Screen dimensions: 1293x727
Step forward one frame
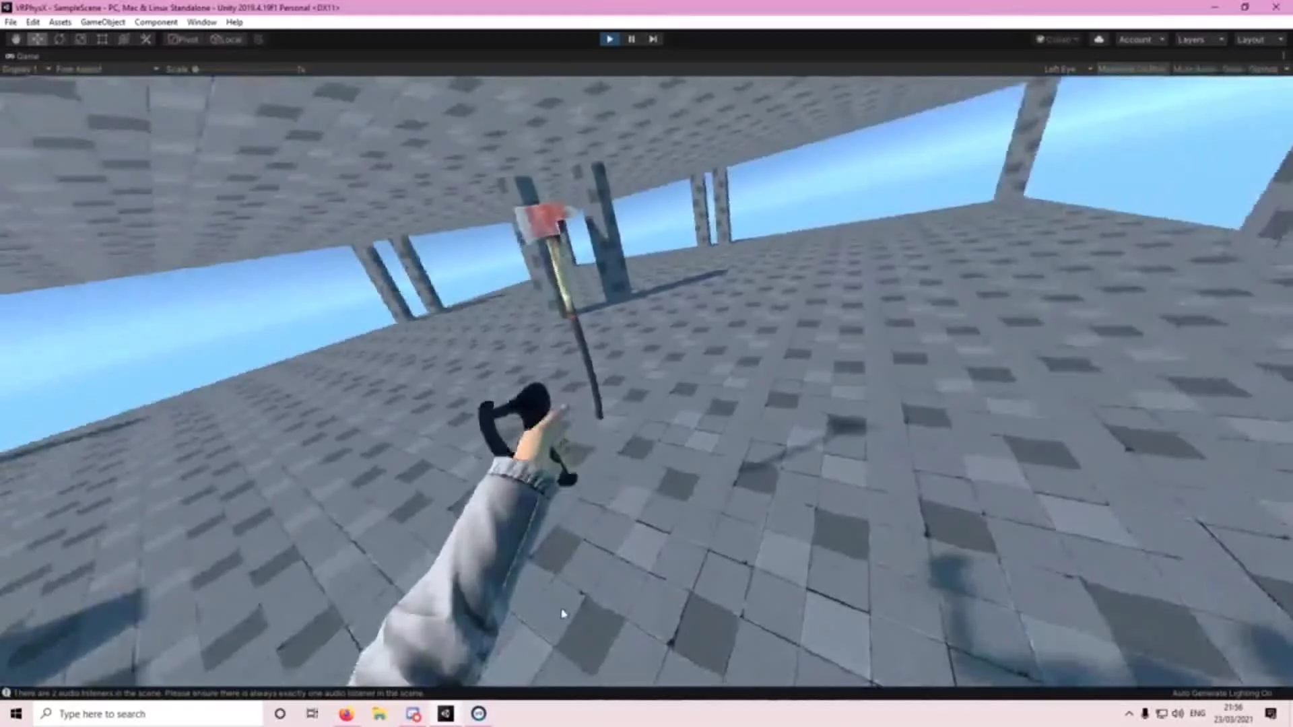(x=653, y=39)
